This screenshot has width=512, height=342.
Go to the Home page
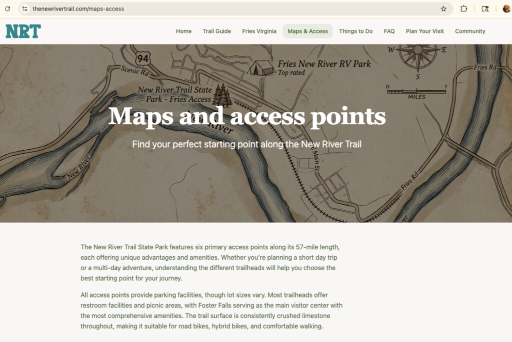click(183, 31)
